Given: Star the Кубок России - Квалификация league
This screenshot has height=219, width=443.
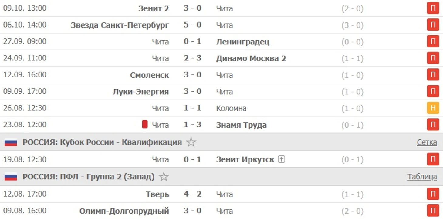Looking at the screenshot, I should (191, 142).
